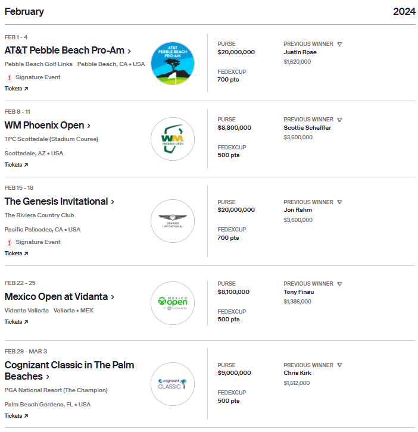
Task: Click Scottsdale, AZ • USA location
Action: [33, 154]
